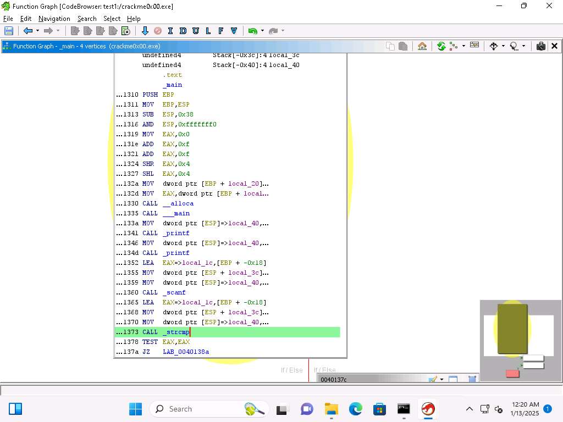Open the Search menu
The image size is (563, 422).
[87, 19]
